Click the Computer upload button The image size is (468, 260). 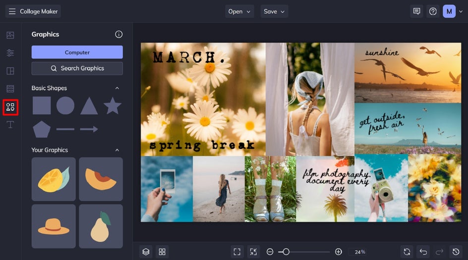(77, 52)
